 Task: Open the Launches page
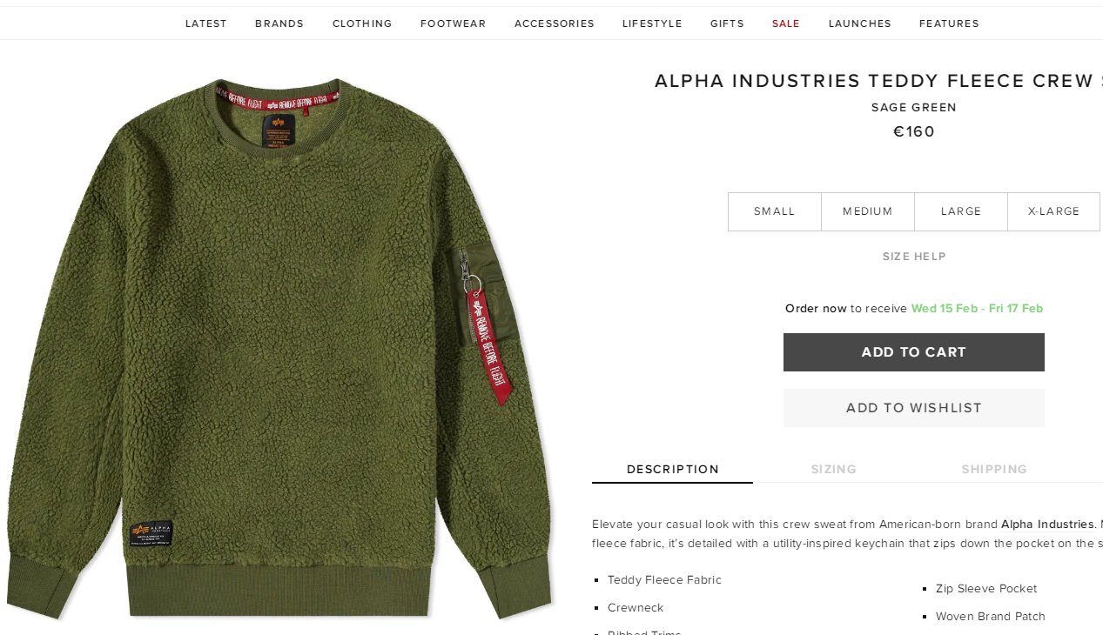(860, 23)
